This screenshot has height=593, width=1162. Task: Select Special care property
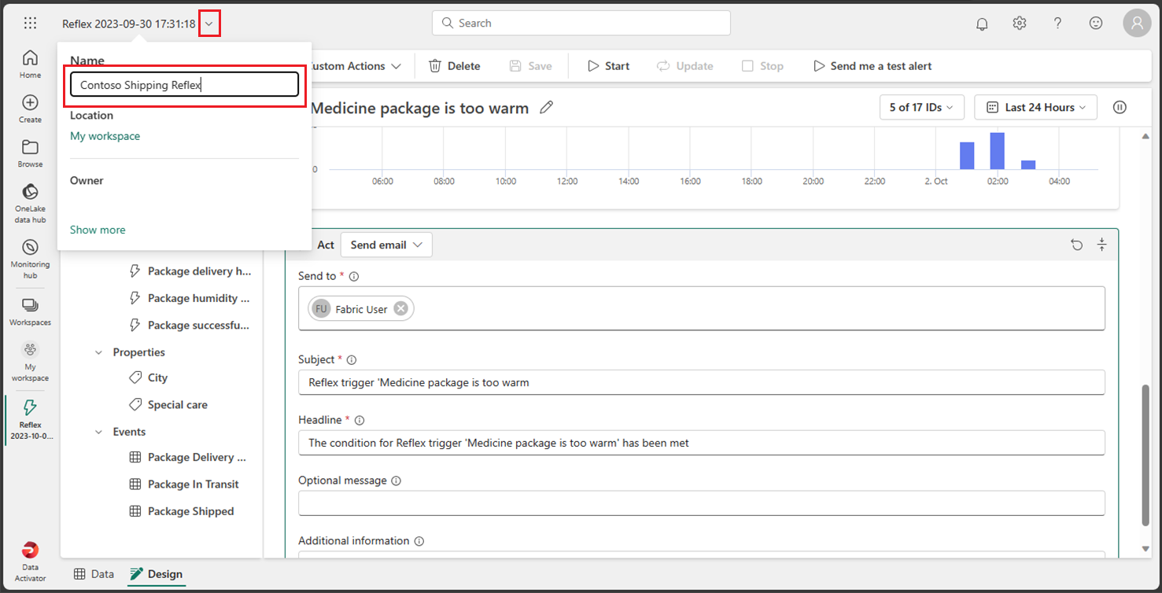tap(168, 404)
